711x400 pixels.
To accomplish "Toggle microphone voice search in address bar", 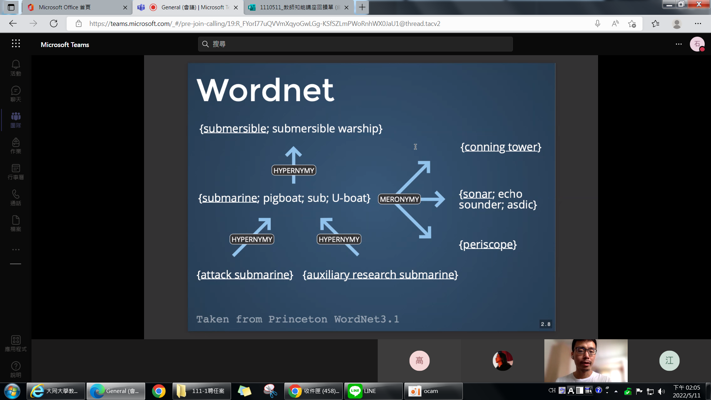I will pos(597,23).
